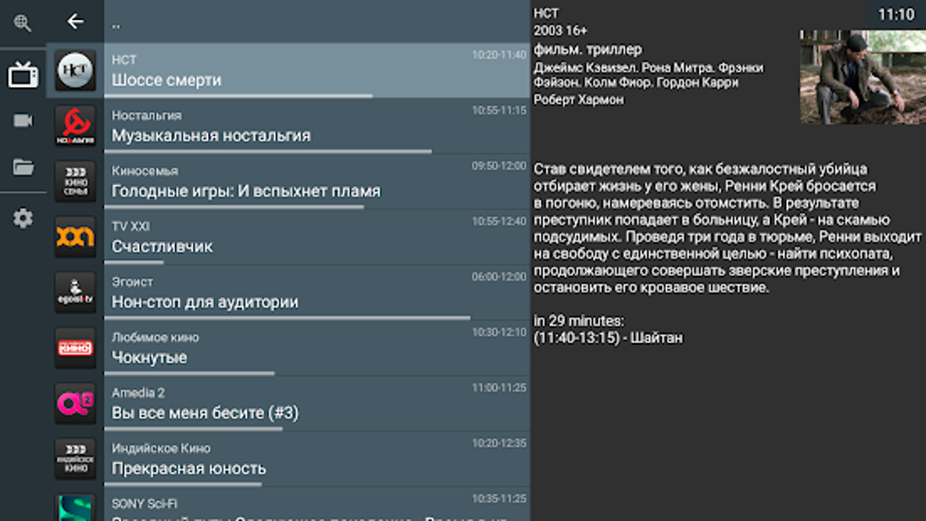This screenshot has width=926, height=521.
Task: Click the Ностальгия channel logo
Action: (74, 126)
